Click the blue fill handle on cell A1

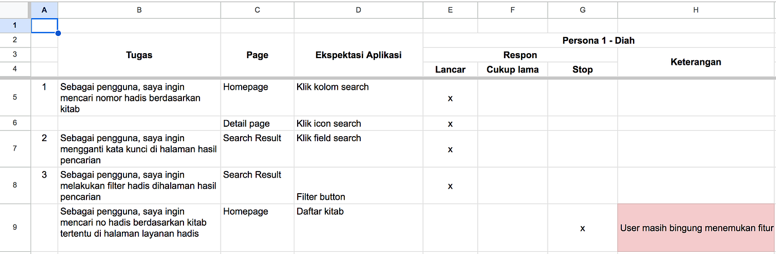tap(58, 33)
